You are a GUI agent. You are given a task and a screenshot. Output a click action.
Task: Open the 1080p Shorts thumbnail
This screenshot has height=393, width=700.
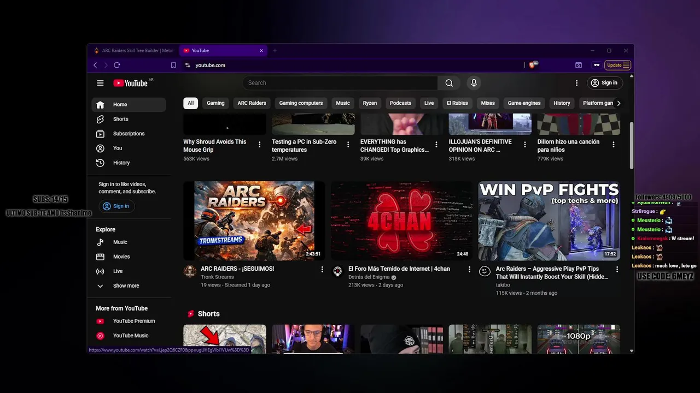click(x=579, y=339)
